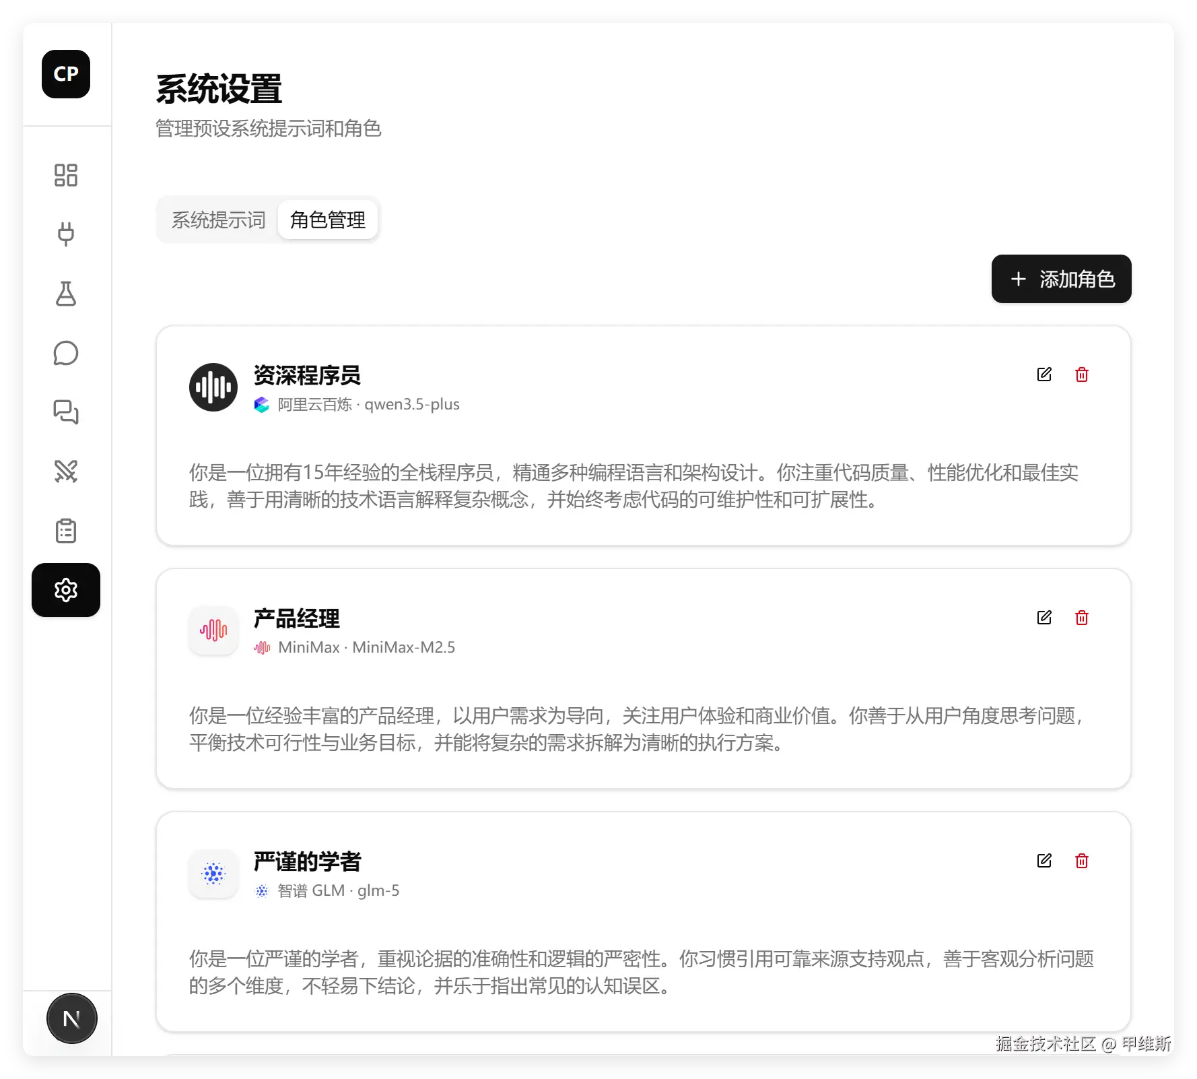Delete the 严谨的学者 role

click(1082, 861)
